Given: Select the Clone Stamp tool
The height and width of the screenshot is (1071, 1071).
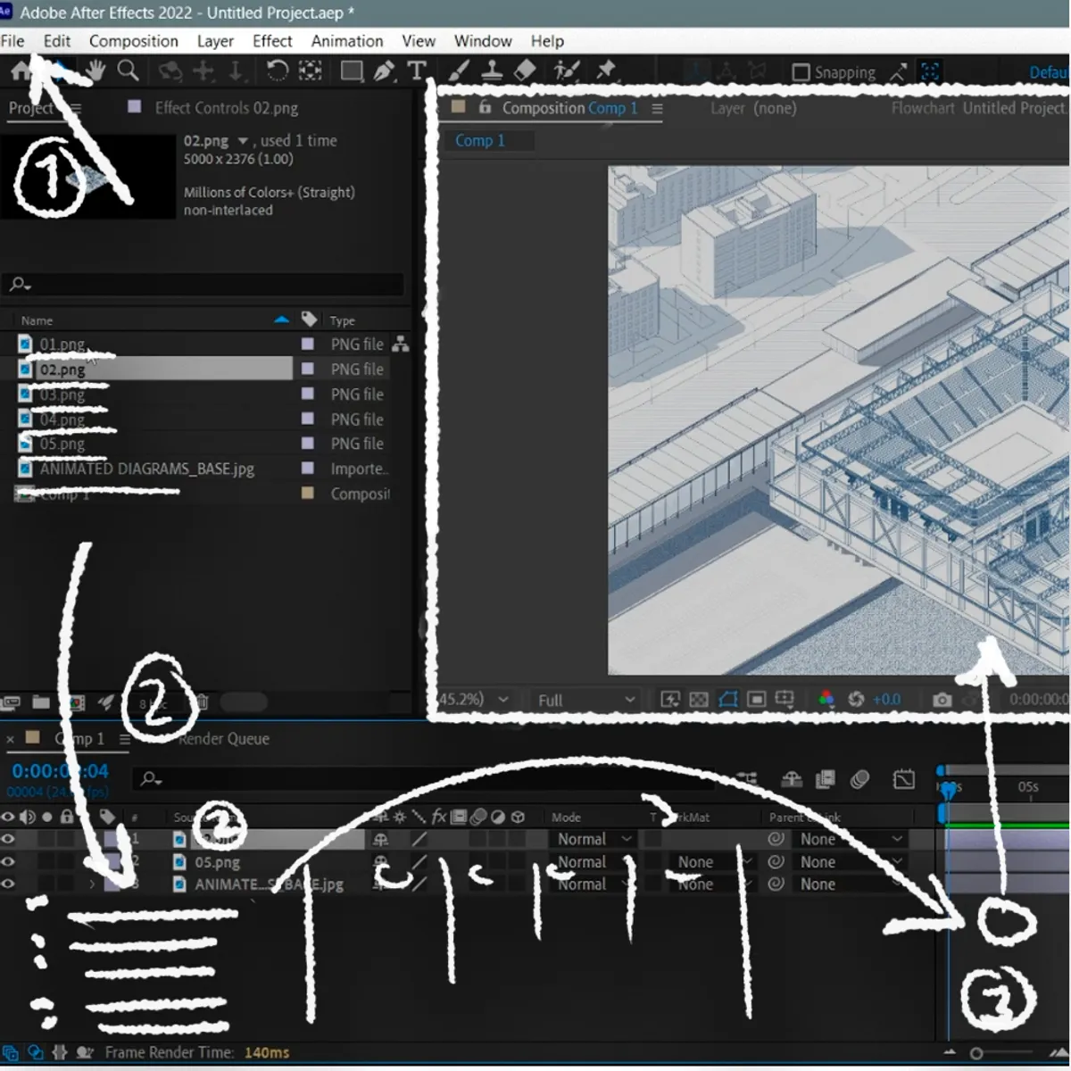Looking at the screenshot, I should pos(492,71).
